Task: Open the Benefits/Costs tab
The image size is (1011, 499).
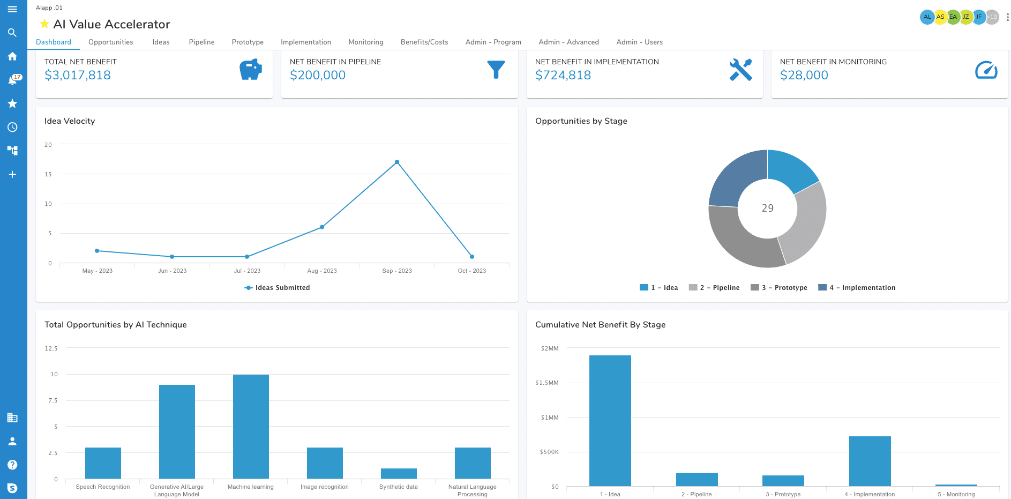Action: [424, 42]
